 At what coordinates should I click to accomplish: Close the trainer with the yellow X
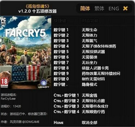(x=125, y=8)
